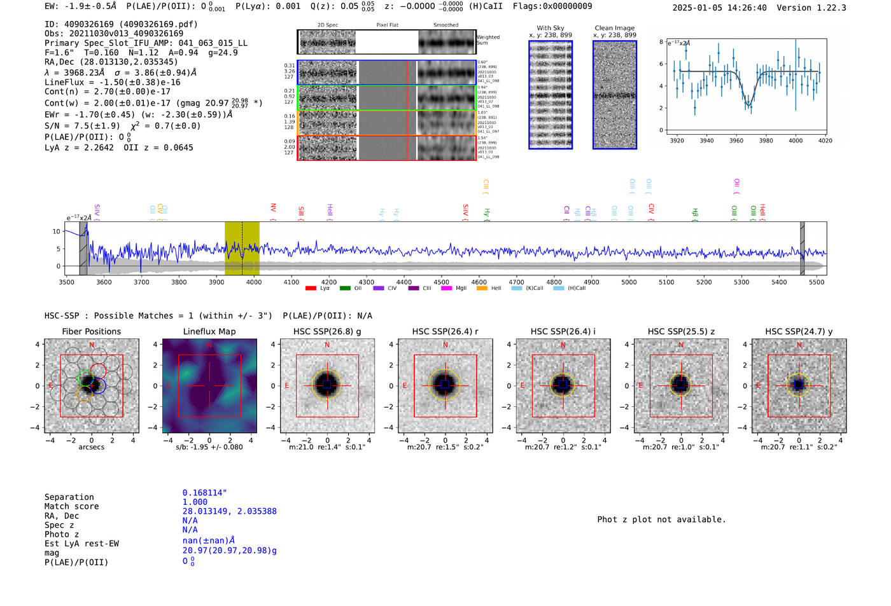Select the red SiII line marker
The height and width of the screenshot is (606, 891).
301,212
